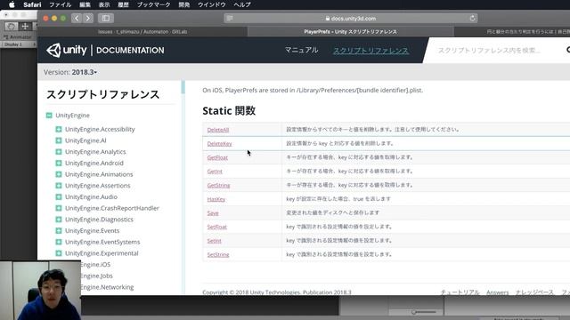Image resolution: width=570 pixels, height=320 pixels.
Task: Expand UnityEngine.Animations node
Action: 59,174
